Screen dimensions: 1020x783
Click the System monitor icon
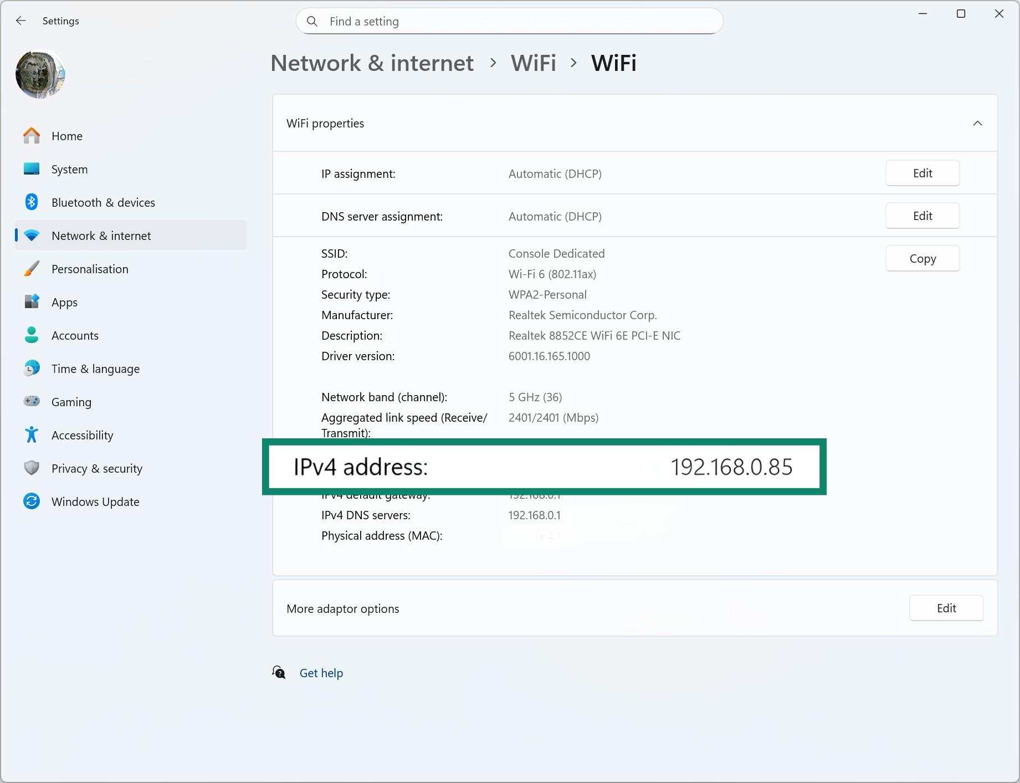pyautogui.click(x=32, y=169)
